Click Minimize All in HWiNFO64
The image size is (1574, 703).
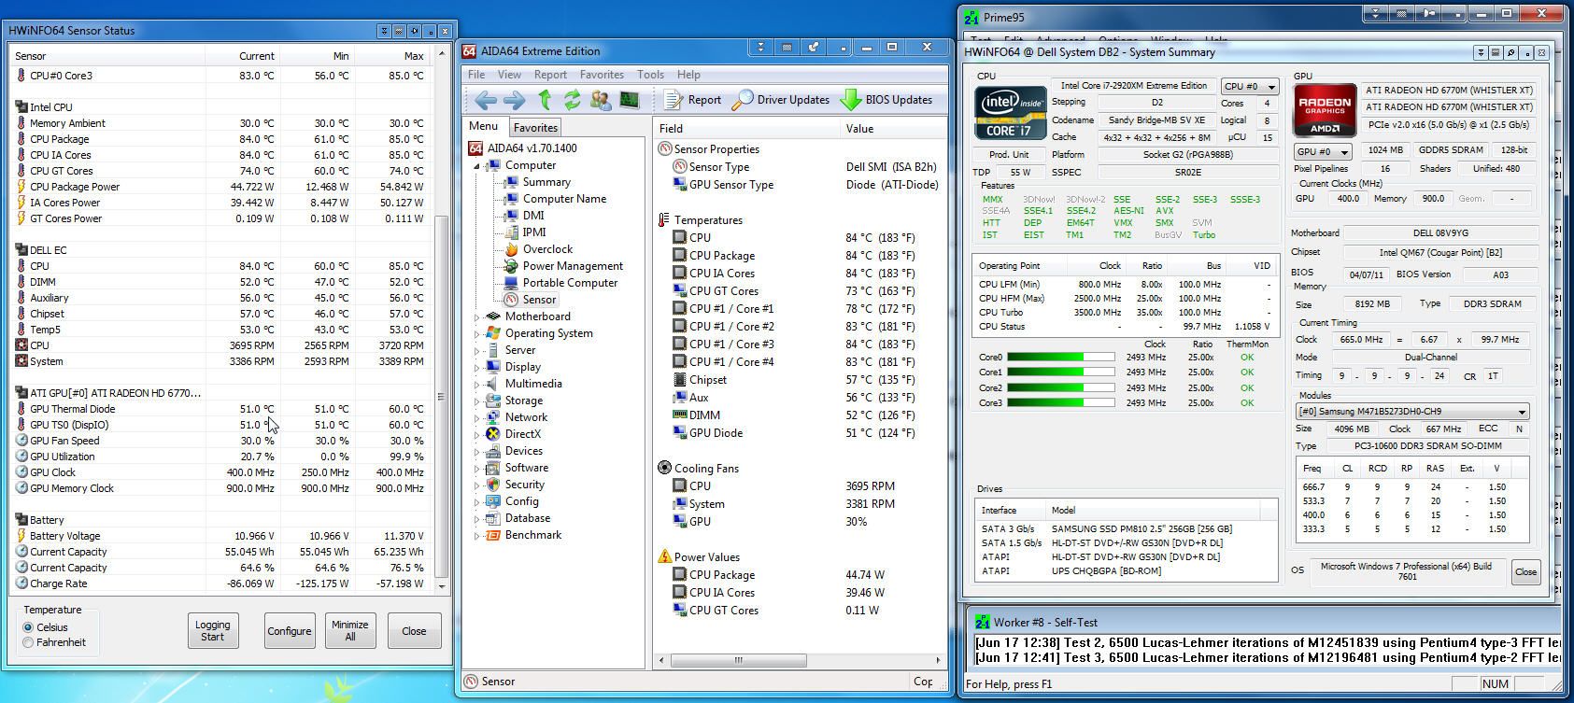[349, 631]
